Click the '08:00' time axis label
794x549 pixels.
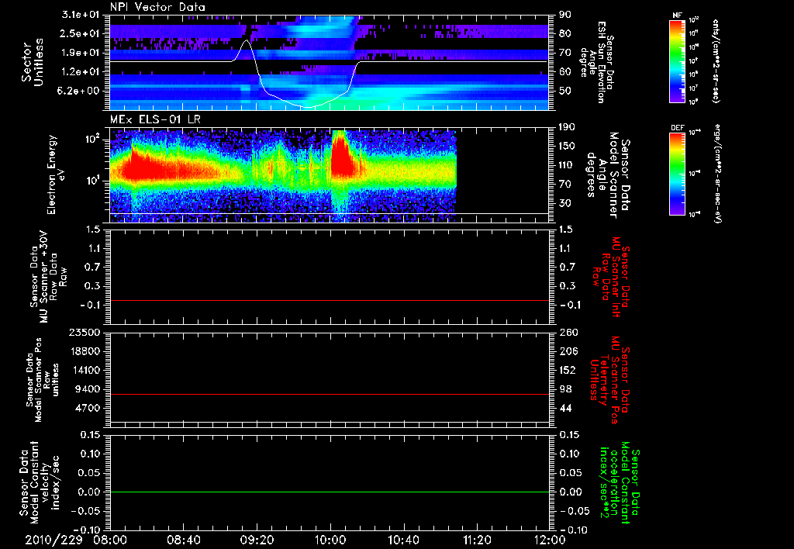pyautogui.click(x=110, y=540)
